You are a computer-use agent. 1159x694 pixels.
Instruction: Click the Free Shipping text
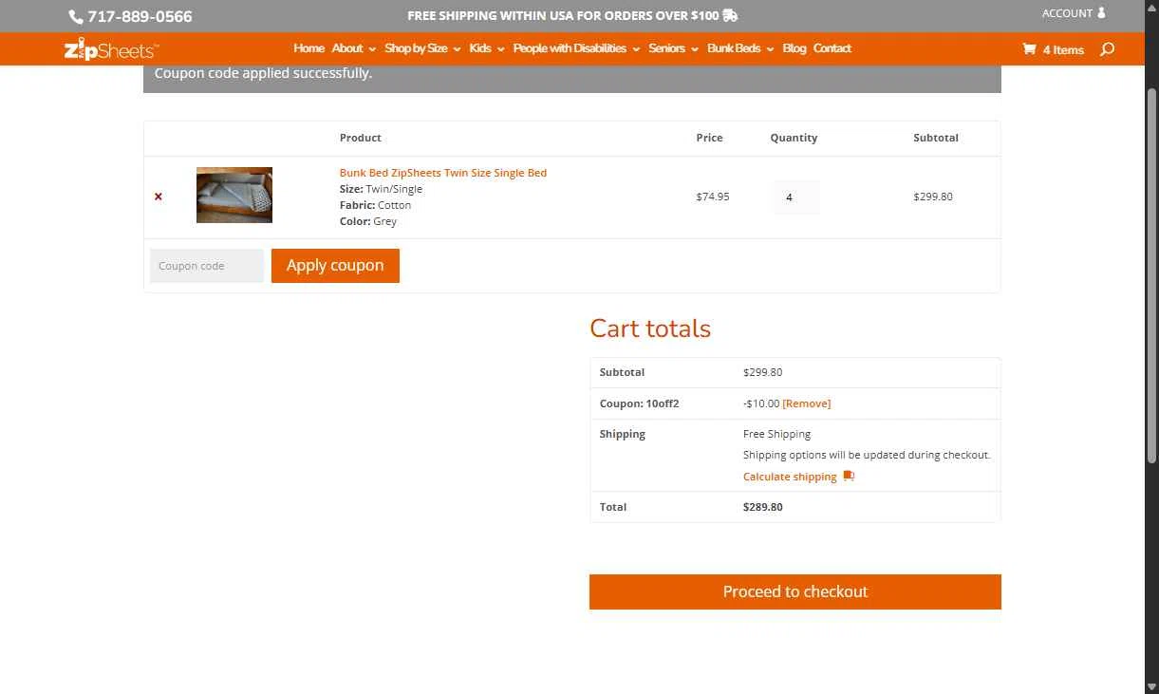(x=776, y=434)
